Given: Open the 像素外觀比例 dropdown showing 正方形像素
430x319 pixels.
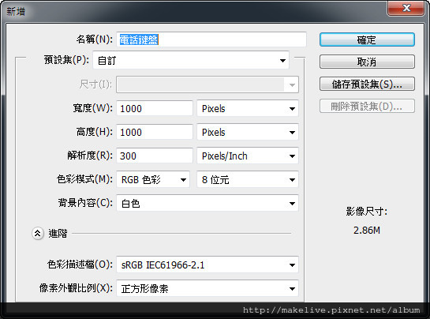Looking at the screenshot, I should pyautogui.click(x=208, y=288).
